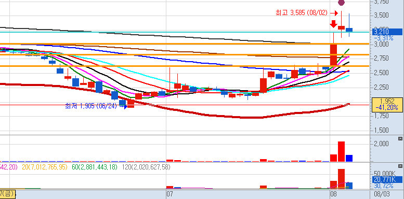Click the tallest red volume bar
This screenshot has width=404, height=199.
pos(342,151)
